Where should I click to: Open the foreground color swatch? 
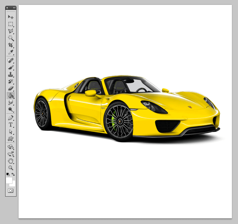[9, 180]
